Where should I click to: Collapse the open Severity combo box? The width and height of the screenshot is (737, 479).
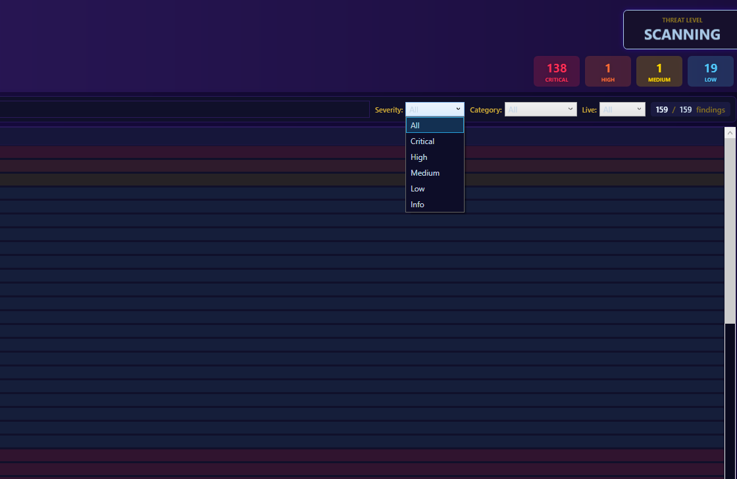point(435,109)
